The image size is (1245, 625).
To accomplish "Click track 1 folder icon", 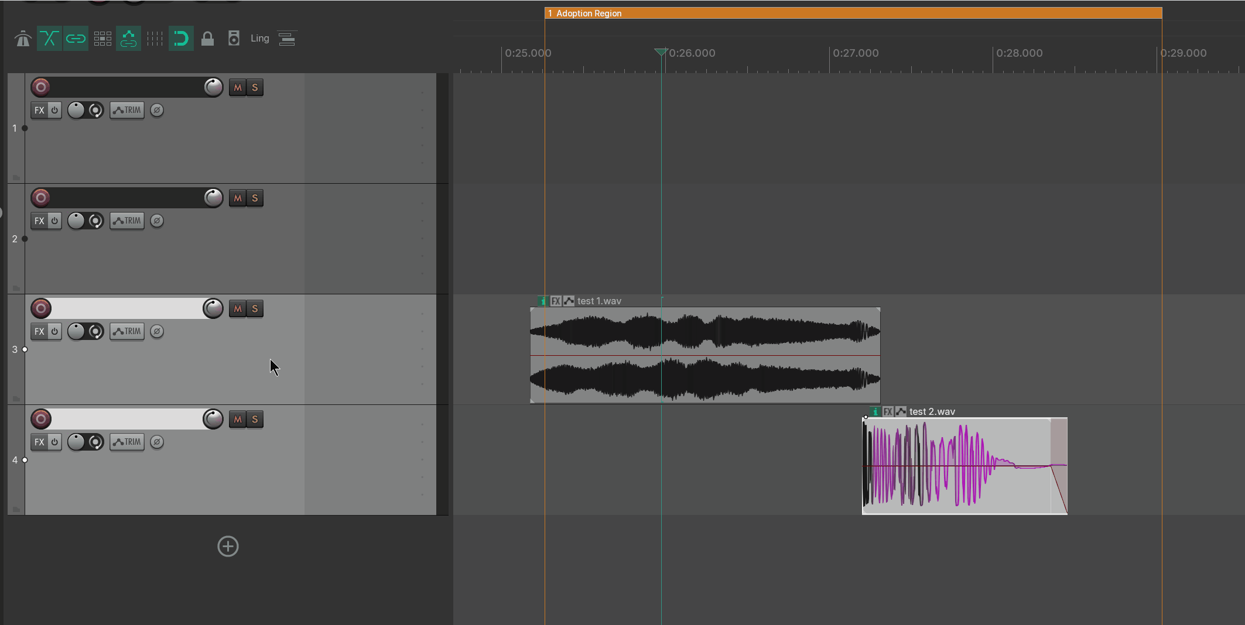I will point(16,177).
